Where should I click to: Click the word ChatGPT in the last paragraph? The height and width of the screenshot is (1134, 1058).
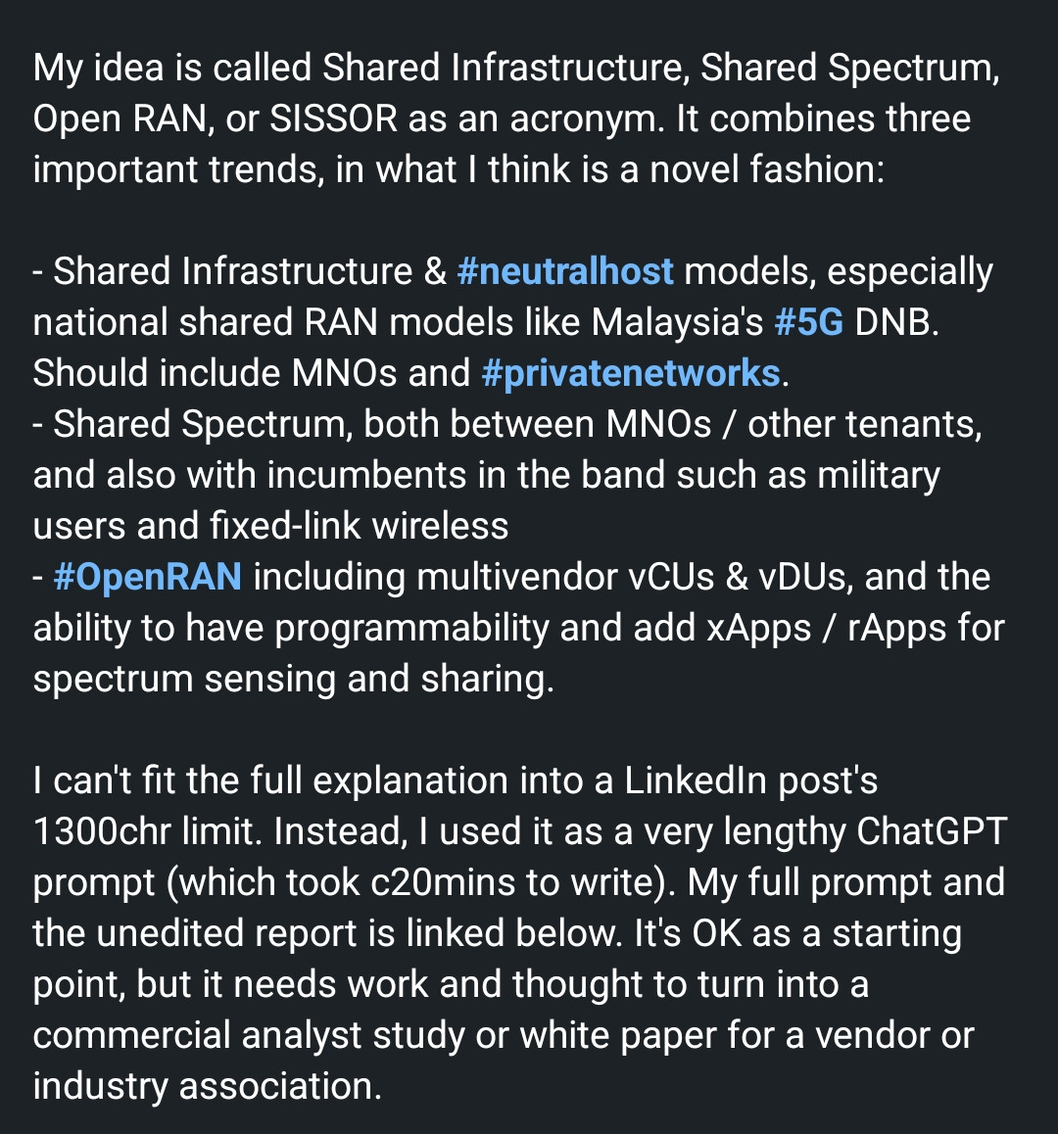[932, 831]
